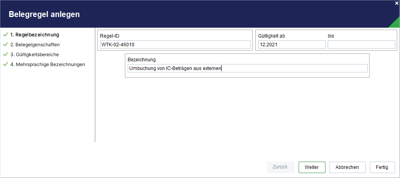Click into the Regel-ID input field
The height and width of the screenshot is (178, 400).
(175, 45)
